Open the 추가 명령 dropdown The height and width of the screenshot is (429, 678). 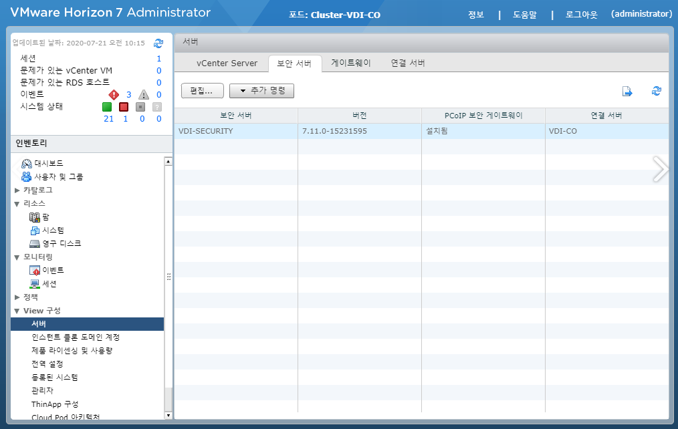[x=261, y=91]
